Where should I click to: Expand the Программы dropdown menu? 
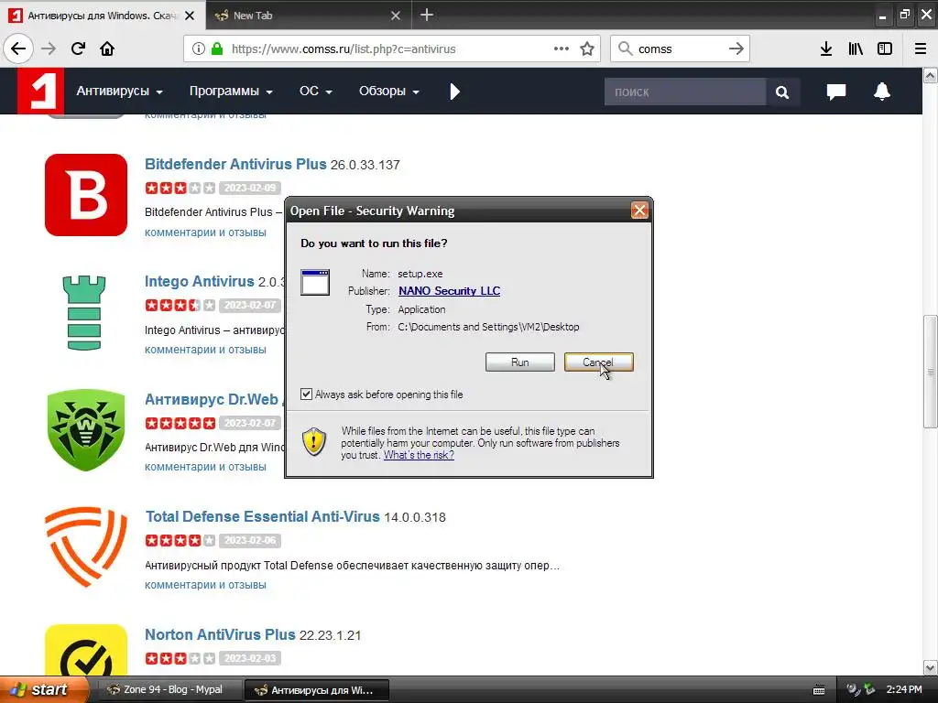[231, 91]
